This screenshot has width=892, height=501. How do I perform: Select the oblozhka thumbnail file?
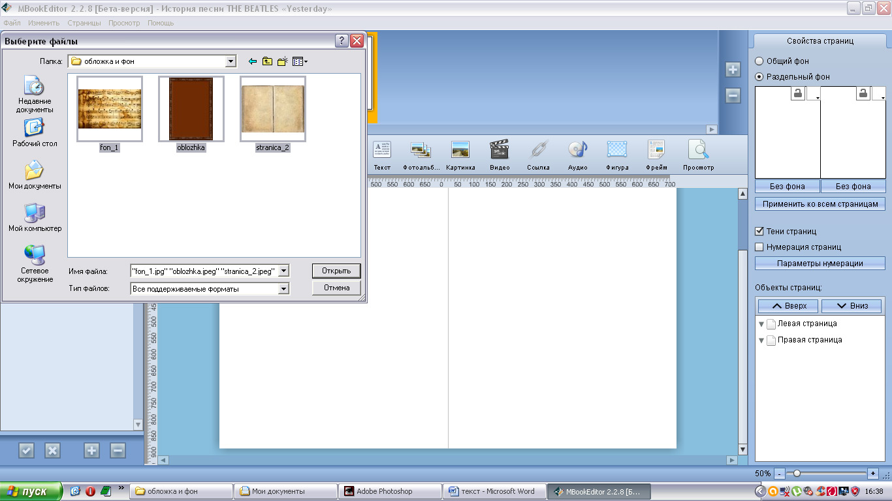[x=191, y=109]
